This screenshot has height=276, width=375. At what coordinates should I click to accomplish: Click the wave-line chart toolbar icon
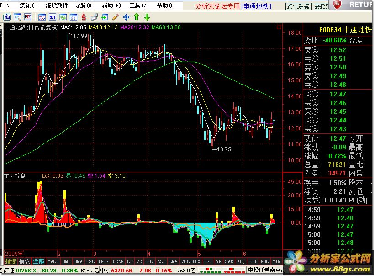coord(42,17)
